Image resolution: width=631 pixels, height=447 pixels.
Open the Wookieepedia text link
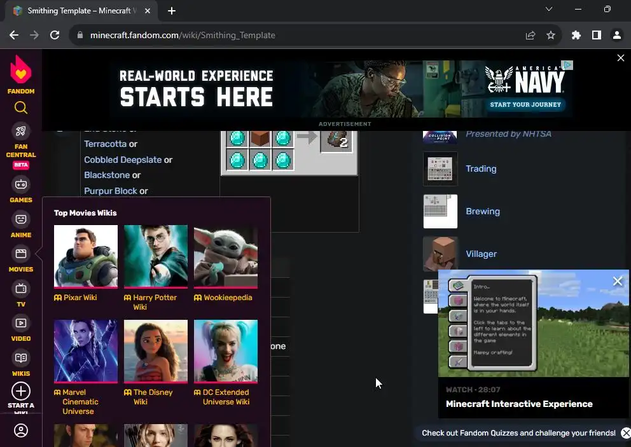(228, 298)
